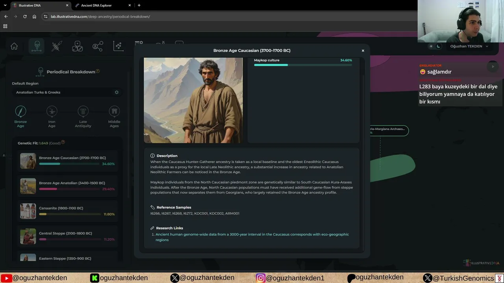The height and width of the screenshot is (283, 504).
Task: Click the Bronze Age Anatolian 29.40% value
Action: point(108,189)
